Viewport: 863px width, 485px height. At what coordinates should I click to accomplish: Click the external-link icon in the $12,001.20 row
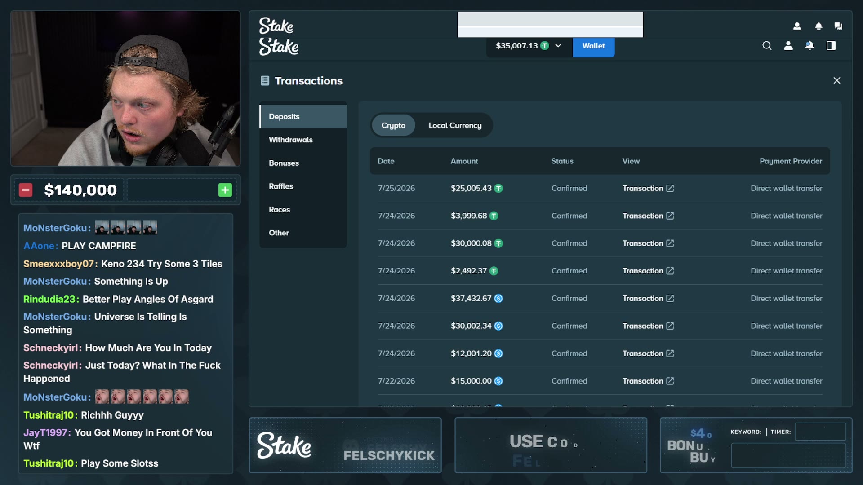(x=670, y=353)
